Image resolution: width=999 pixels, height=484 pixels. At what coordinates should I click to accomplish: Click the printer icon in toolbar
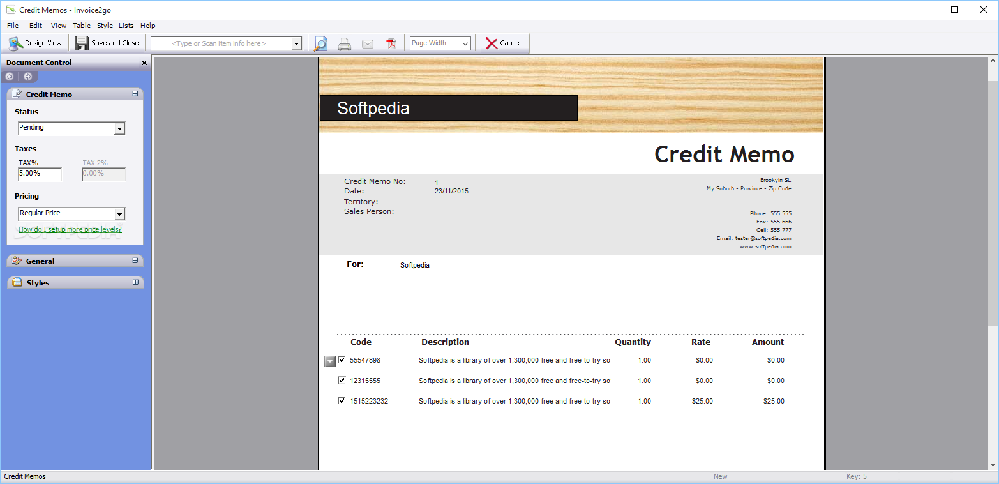344,43
